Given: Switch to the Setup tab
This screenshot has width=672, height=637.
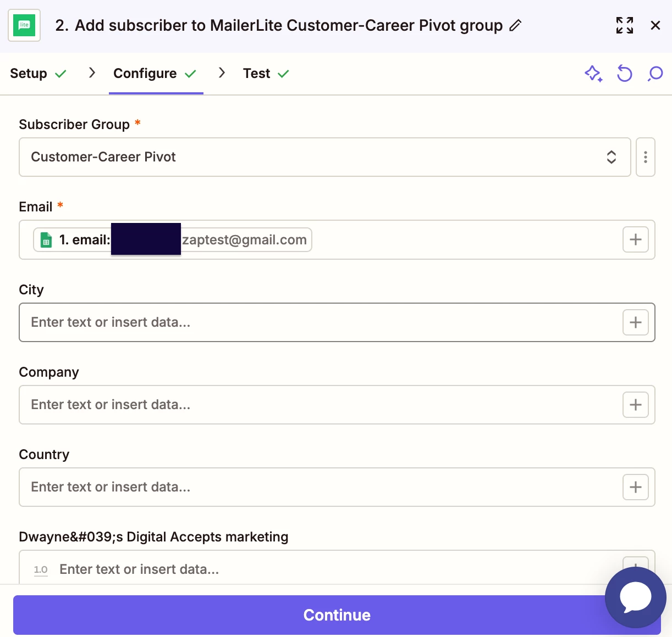Looking at the screenshot, I should [38, 74].
